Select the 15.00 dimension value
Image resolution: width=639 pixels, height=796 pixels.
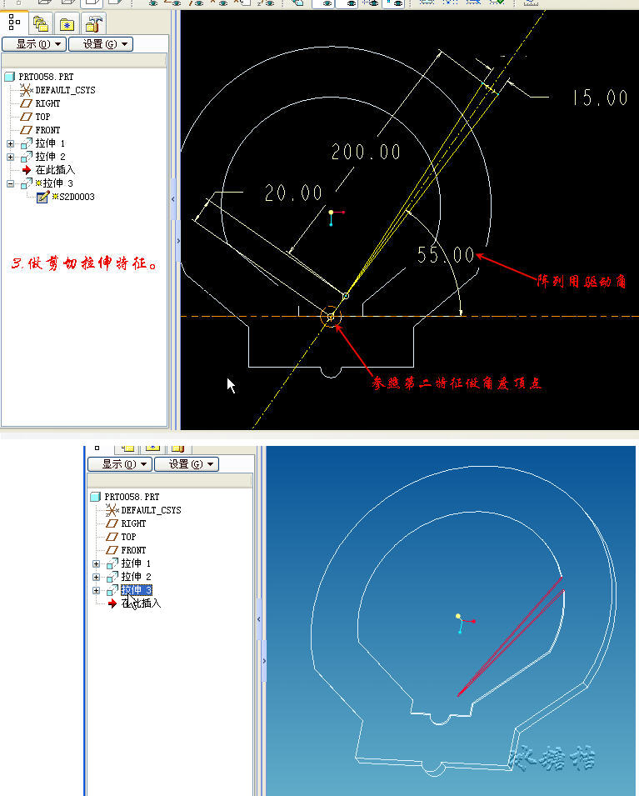click(600, 98)
